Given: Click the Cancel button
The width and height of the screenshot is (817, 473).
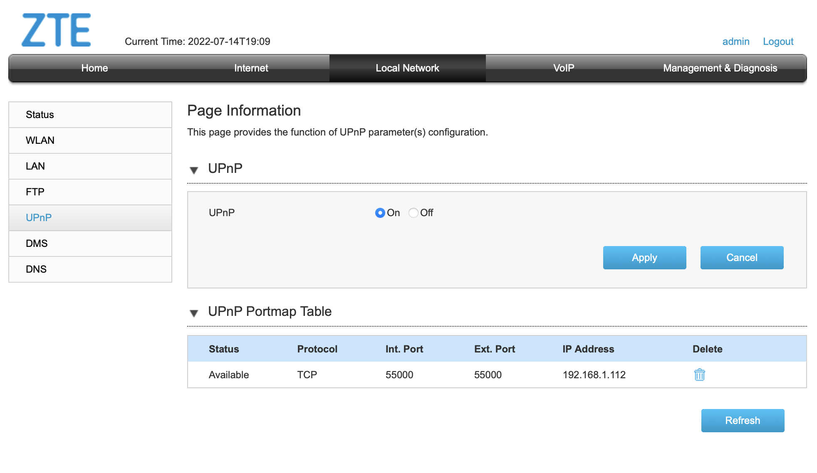Looking at the screenshot, I should (742, 258).
